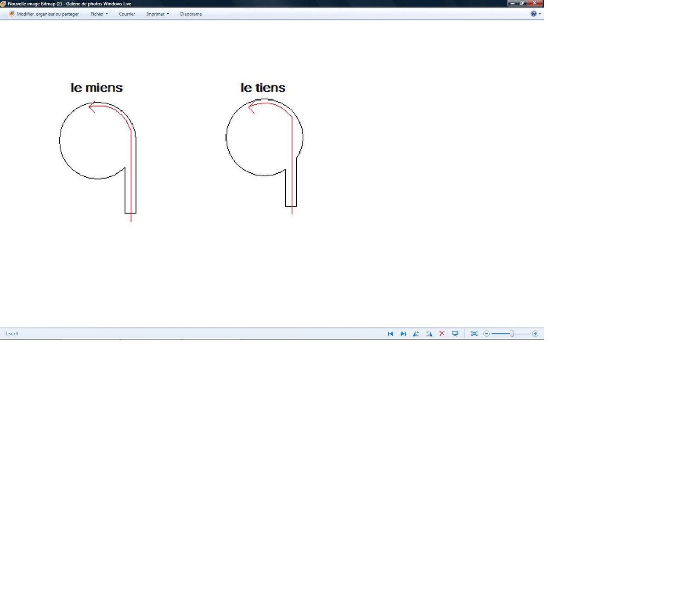Click the zoom in plus button

click(535, 334)
